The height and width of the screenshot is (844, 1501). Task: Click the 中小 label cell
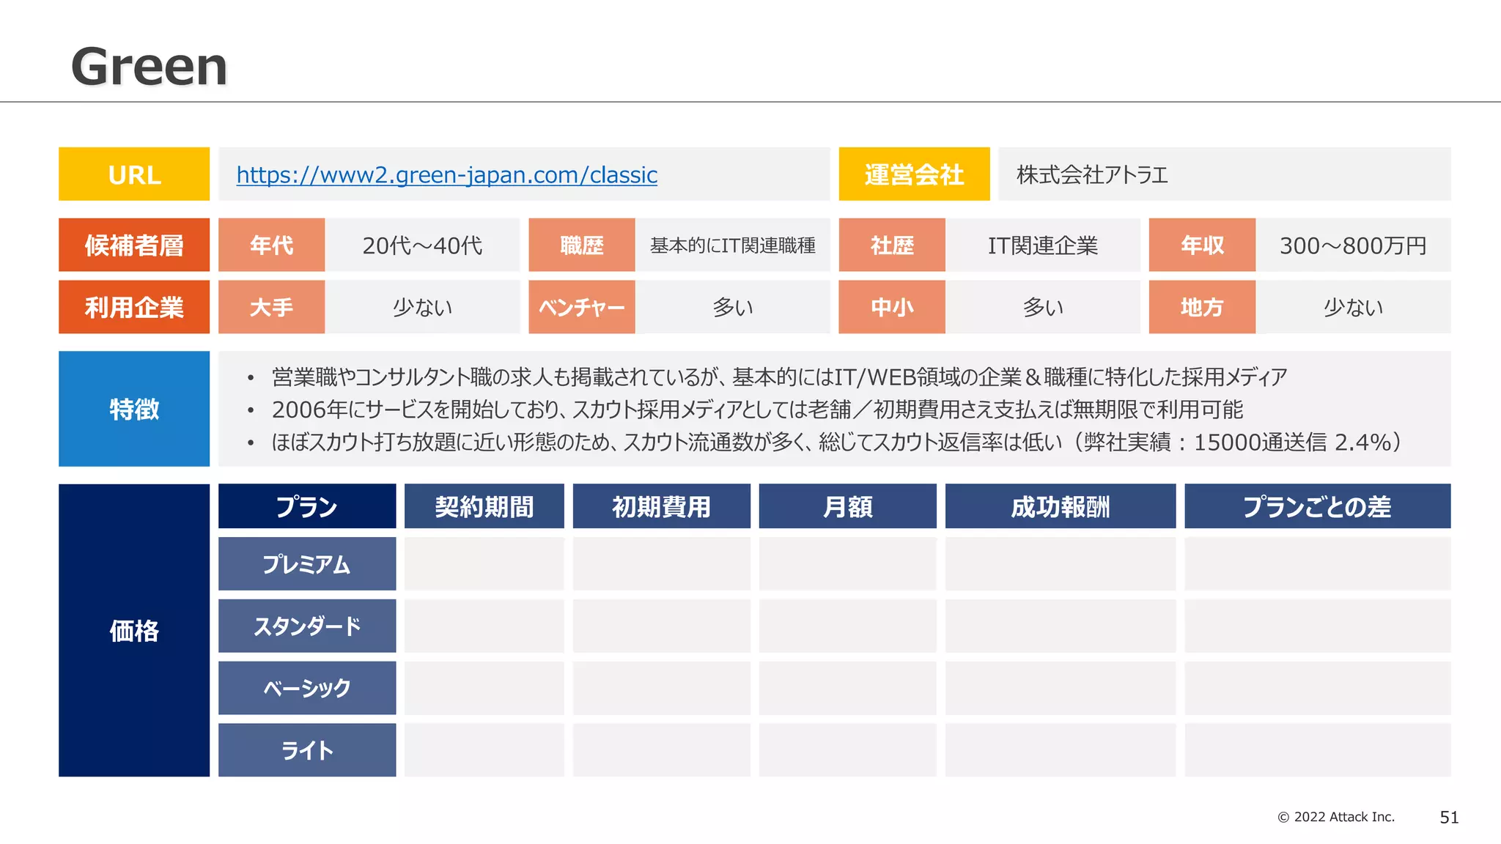(x=892, y=307)
